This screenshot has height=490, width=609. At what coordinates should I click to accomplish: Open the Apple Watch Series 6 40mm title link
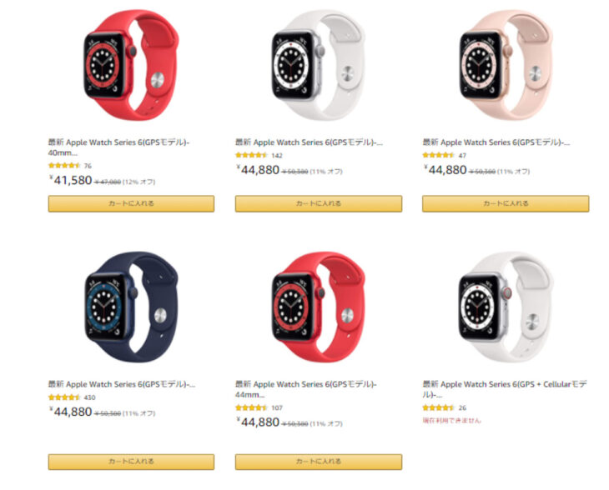coord(118,147)
